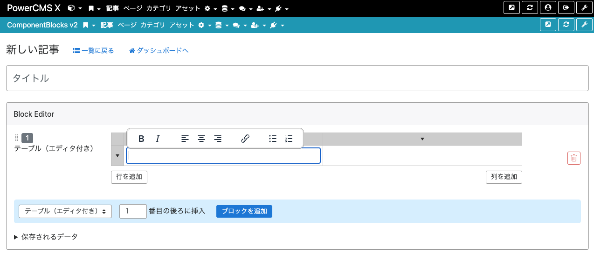Click the refresh icon in the black bar

point(530,7)
